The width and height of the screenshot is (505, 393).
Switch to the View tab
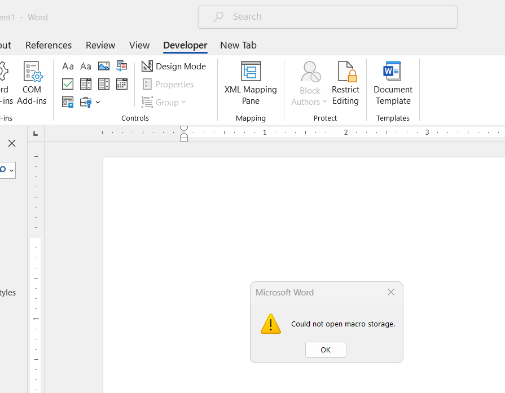tap(139, 45)
